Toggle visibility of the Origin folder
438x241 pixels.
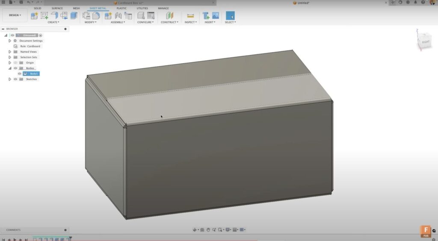[x=15, y=63]
